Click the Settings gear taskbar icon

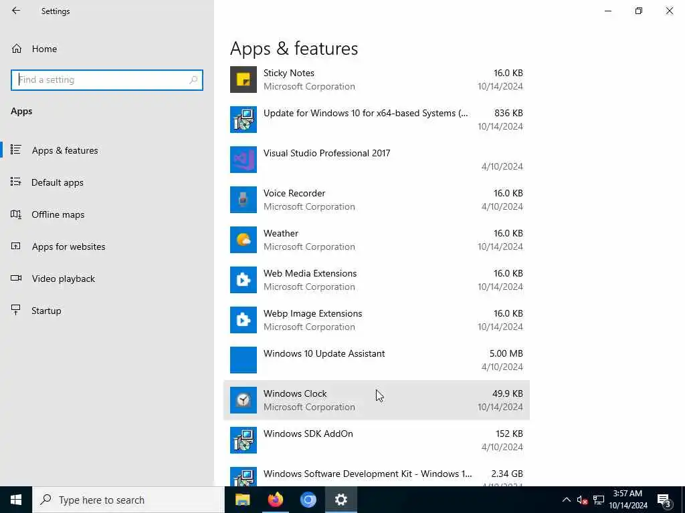point(340,500)
